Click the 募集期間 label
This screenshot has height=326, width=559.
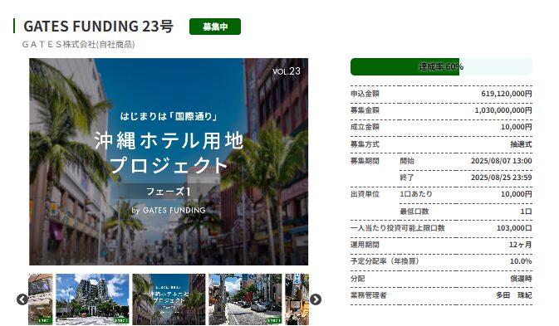point(365,161)
